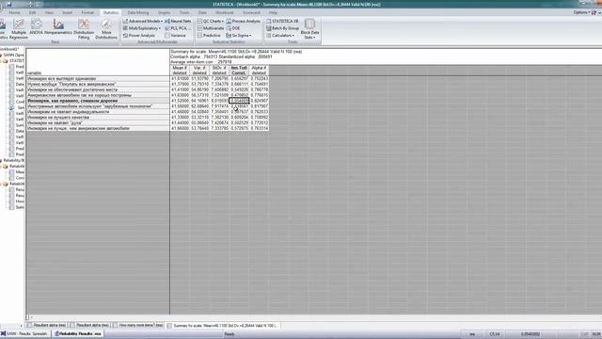
Task: Open the Six Sigma dropdown
Action: tap(239, 36)
